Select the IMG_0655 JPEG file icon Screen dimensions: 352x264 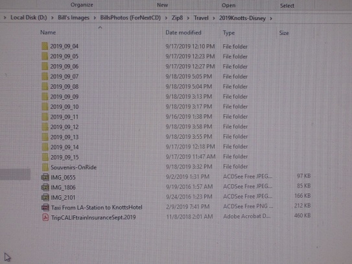coord(45,177)
